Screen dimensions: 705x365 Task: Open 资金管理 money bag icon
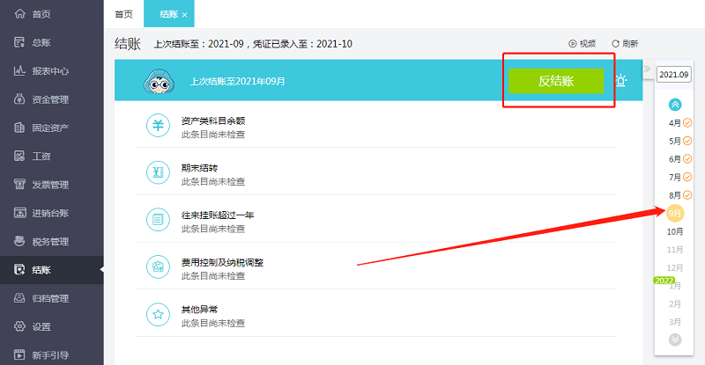point(19,99)
